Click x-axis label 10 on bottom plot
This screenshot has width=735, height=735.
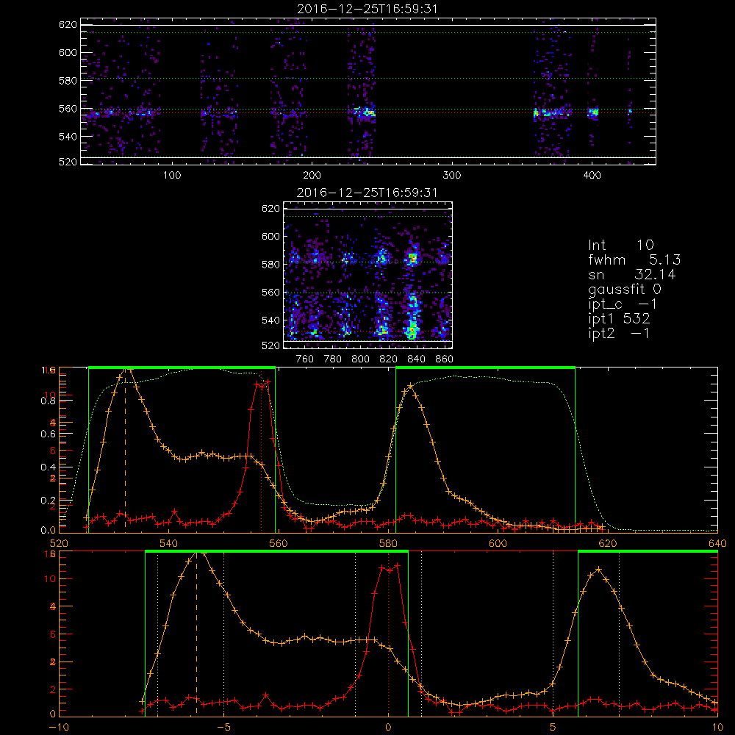[717, 728]
